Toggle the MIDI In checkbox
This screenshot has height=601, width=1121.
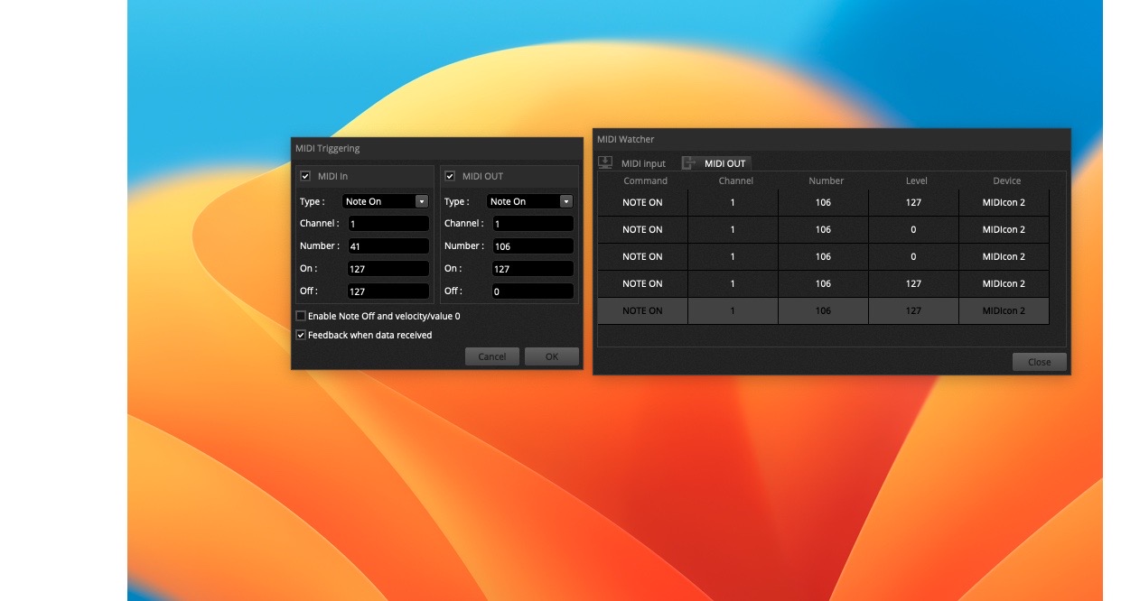coord(305,176)
